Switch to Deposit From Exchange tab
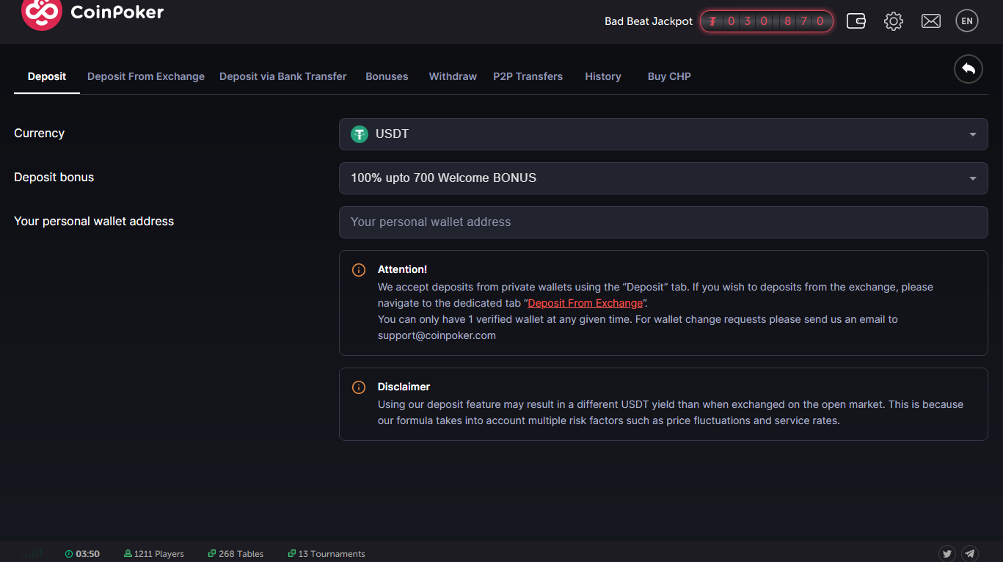The height and width of the screenshot is (562, 1003). pyautogui.click(x=146, y=76)
